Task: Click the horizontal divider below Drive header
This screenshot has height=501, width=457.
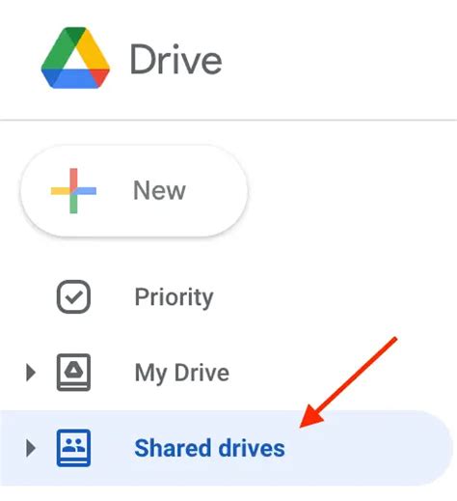Action: pos(228,120)
